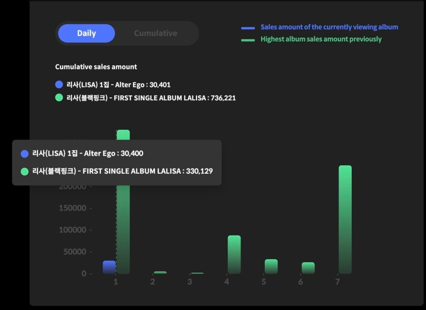Click the blue legend line for current album
Screen dimensions: 426x310
point(248,28)
